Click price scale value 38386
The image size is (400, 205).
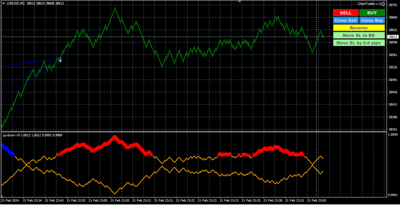(x=392, y=117)
